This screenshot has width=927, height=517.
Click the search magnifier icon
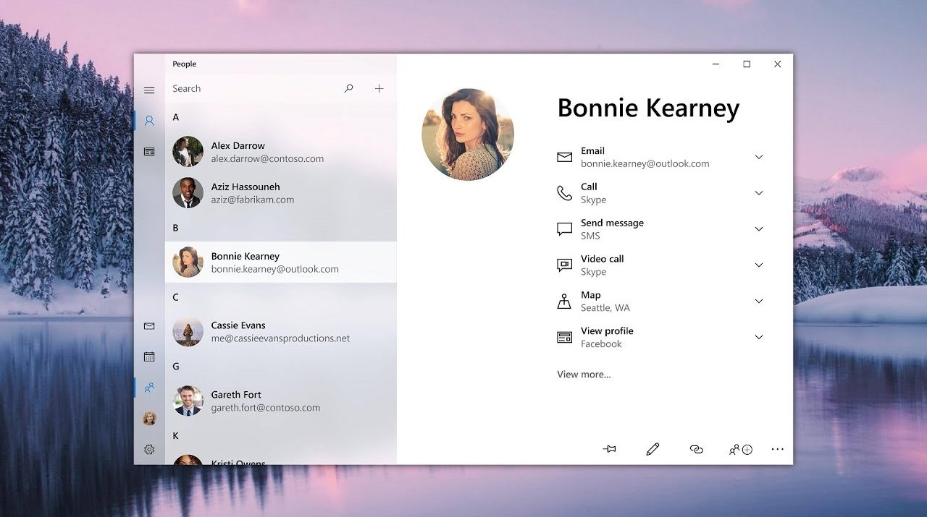(348, 88)
